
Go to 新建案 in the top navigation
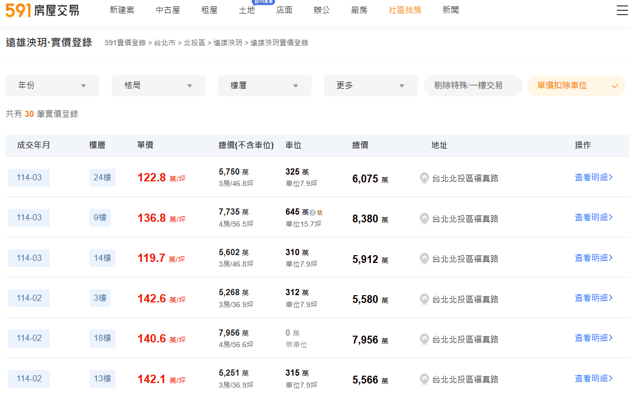coord(122,10)
